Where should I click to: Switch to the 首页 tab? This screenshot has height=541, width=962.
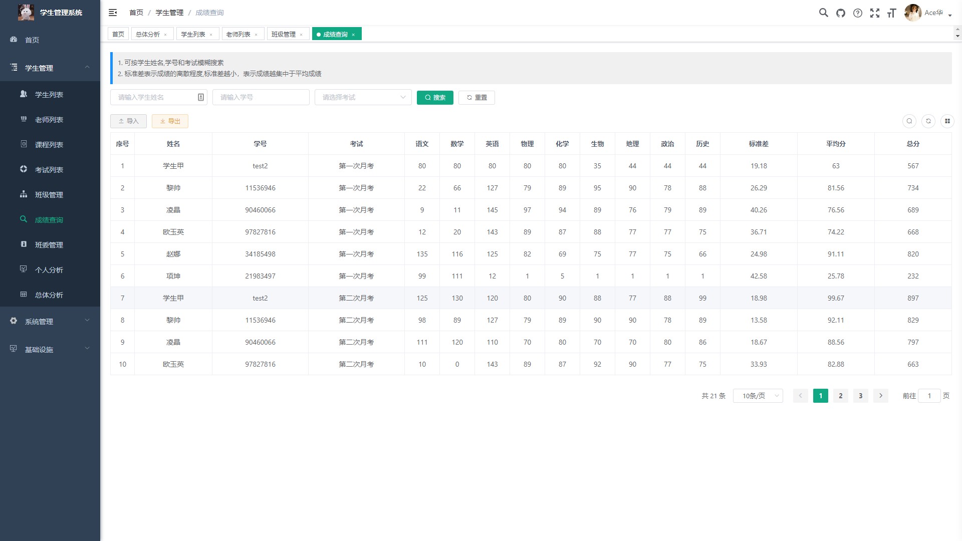pyautogui.click(x=118, y=34)
